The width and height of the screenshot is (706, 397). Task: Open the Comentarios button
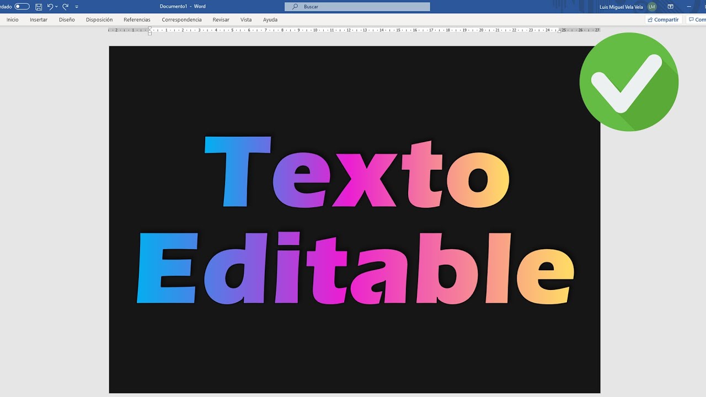(697, 20)
